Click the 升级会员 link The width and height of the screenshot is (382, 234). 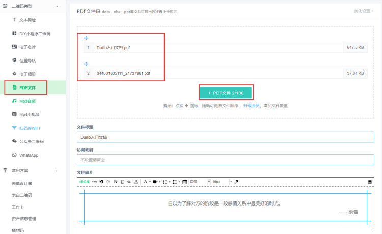tap(252, 106)
